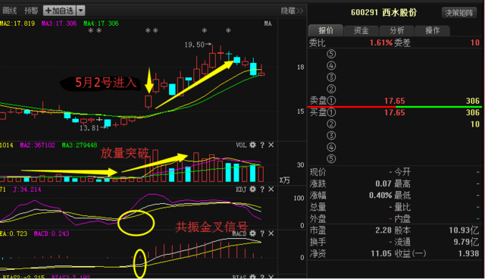Click the 19.50 high price marker
The height and width of the screenshot is (279, 485).
pyautogui.click(x=194, y=45)
